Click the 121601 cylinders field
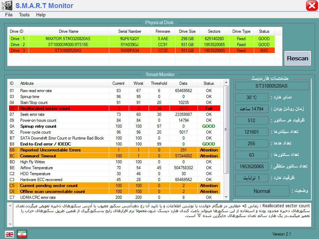 coord(252,132)
